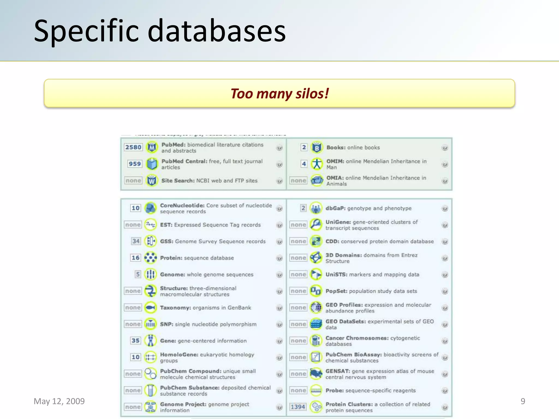Click the 3D Domains icon
Image resolution: width=559 pixels, height=419 pixels.
click(x=316, y=258)
